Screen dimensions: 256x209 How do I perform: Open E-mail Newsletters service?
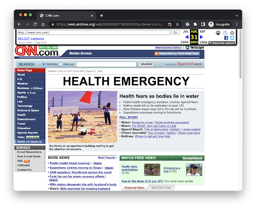tap(29, 152)
